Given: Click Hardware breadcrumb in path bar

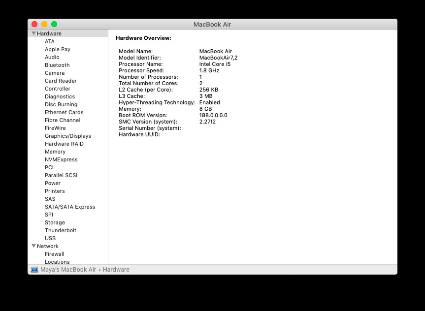Looking at the screenshot, I should (116, 270).
